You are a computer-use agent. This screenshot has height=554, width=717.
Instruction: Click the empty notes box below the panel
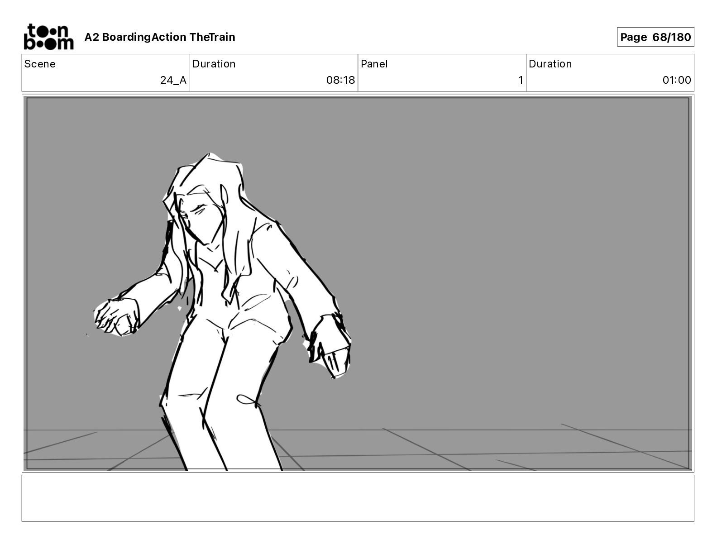point(358,498)
